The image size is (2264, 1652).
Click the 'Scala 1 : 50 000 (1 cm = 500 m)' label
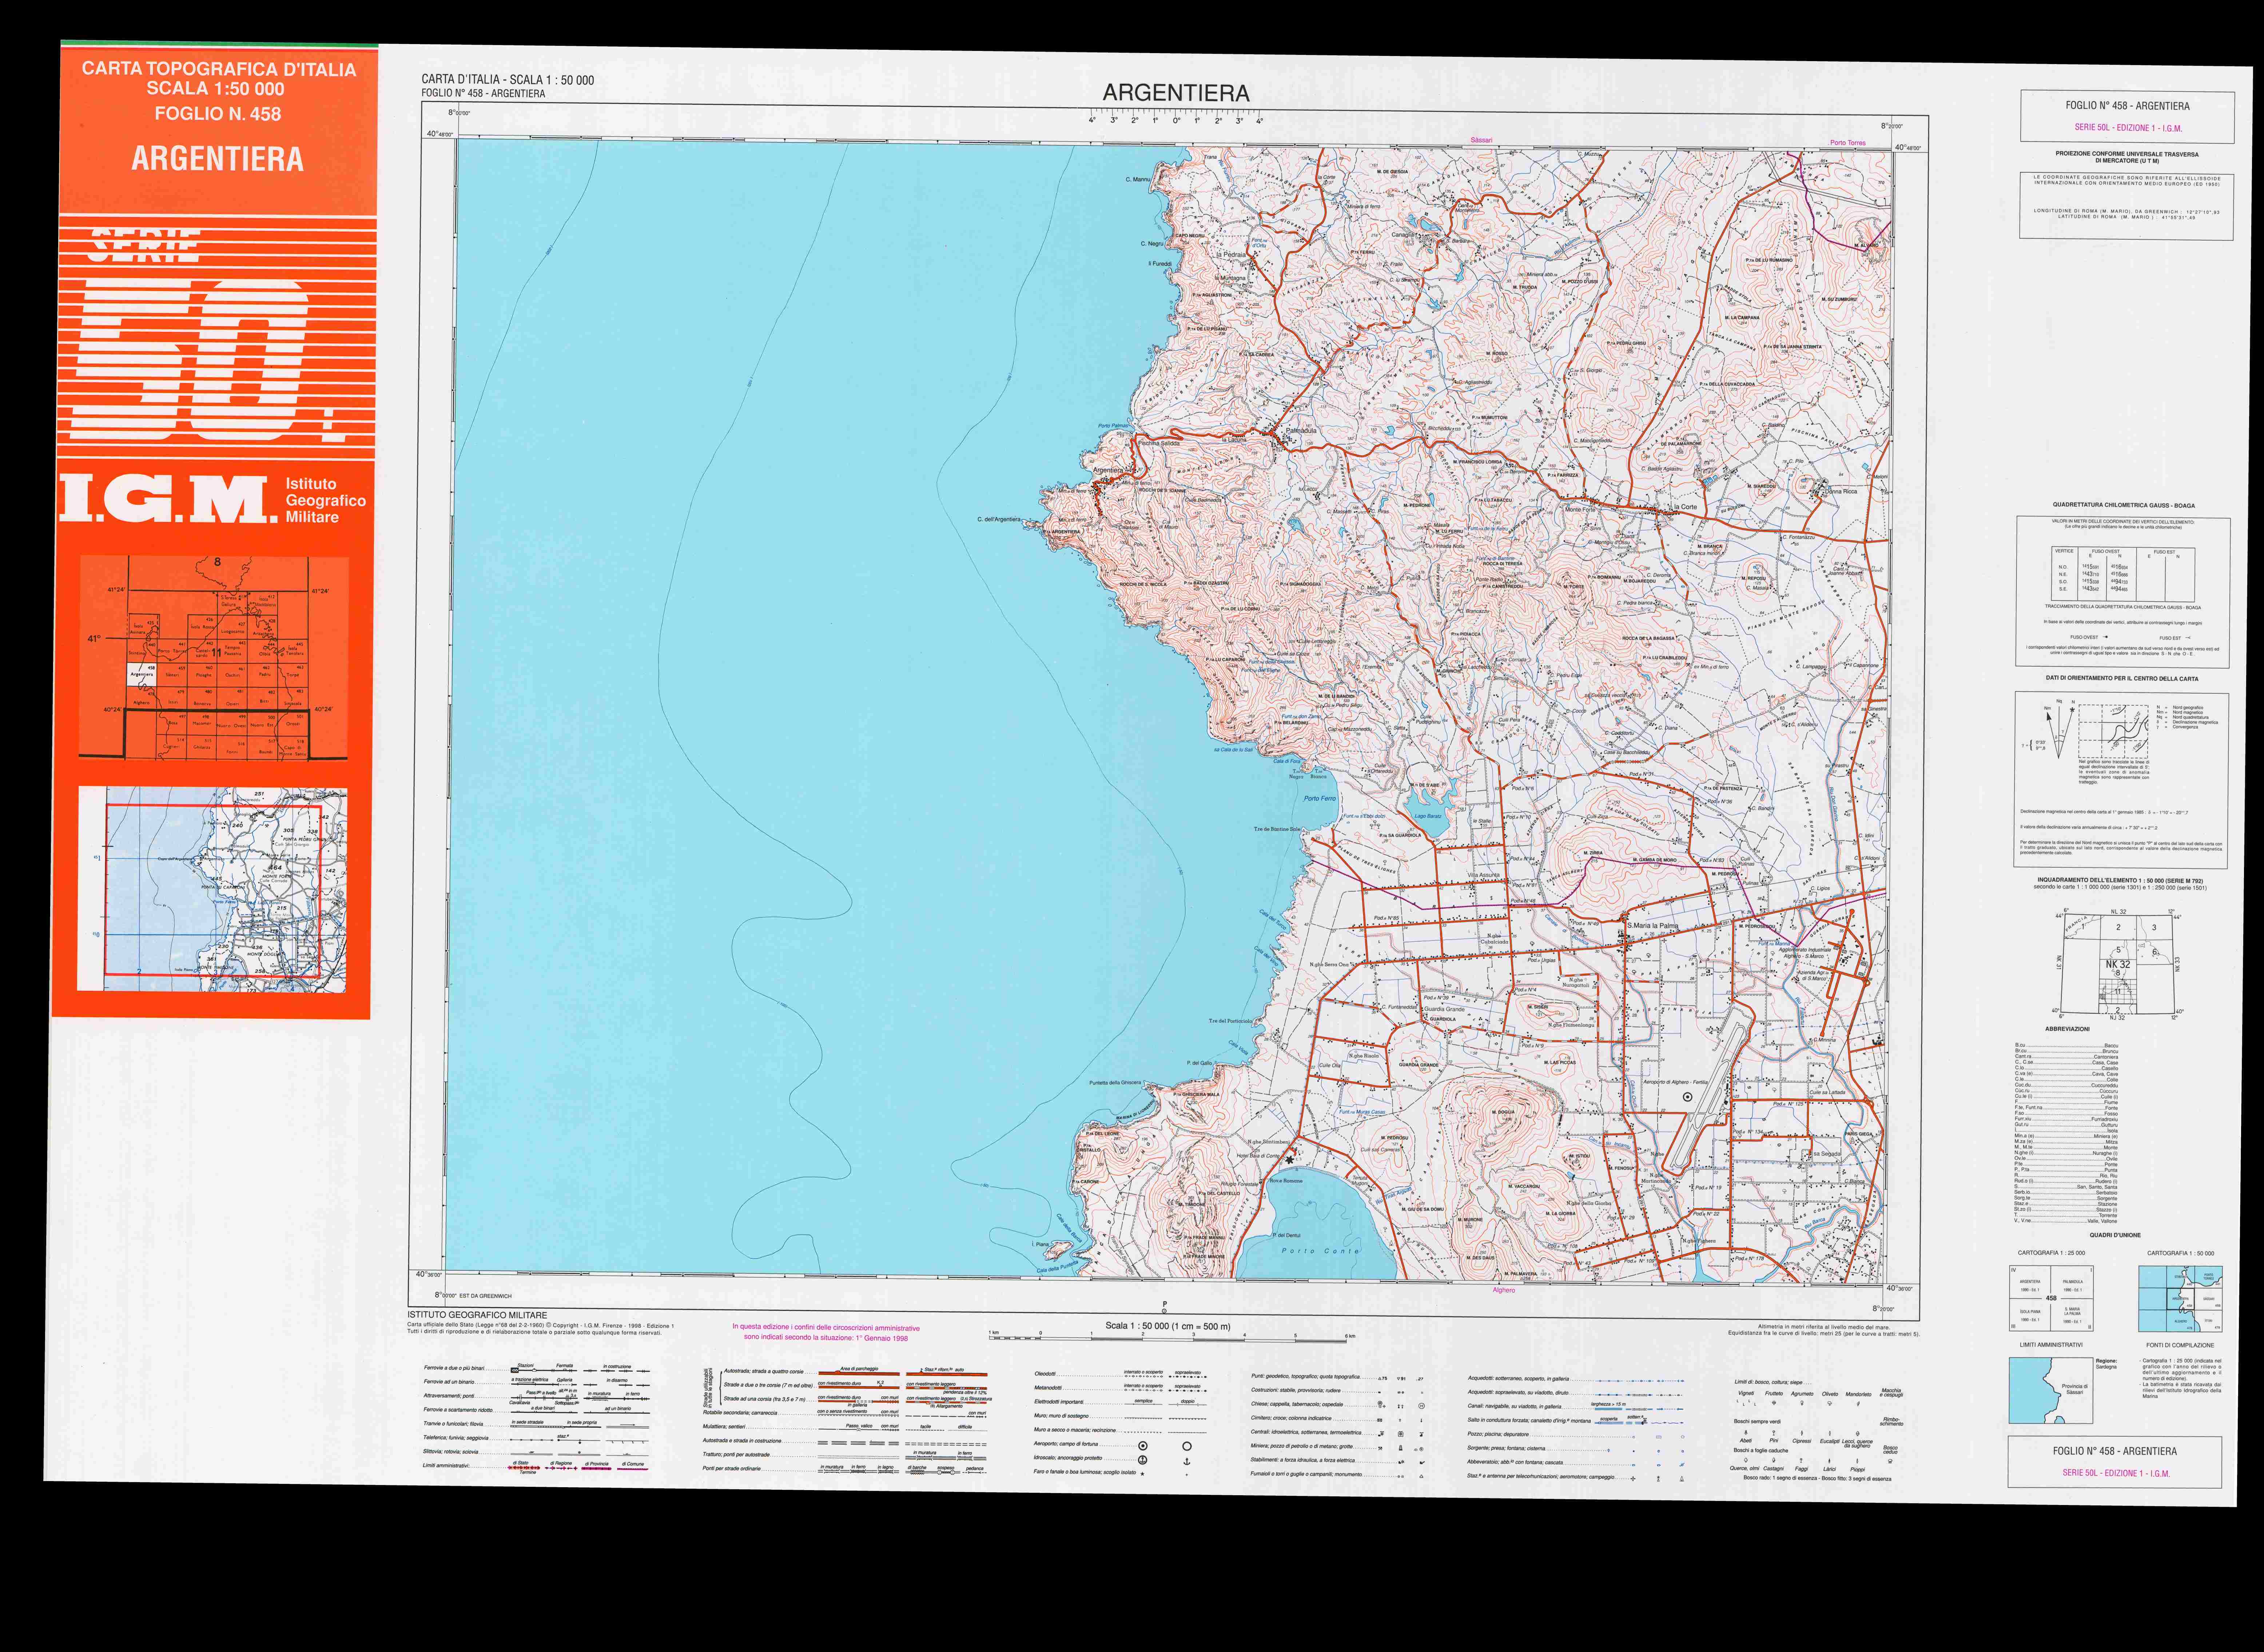pyautogui.click(x=1167, y=1326)
